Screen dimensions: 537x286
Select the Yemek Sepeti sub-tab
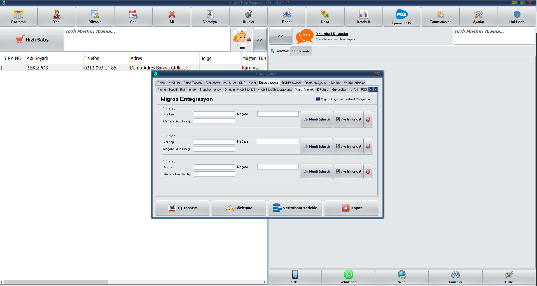coord(167,90)
